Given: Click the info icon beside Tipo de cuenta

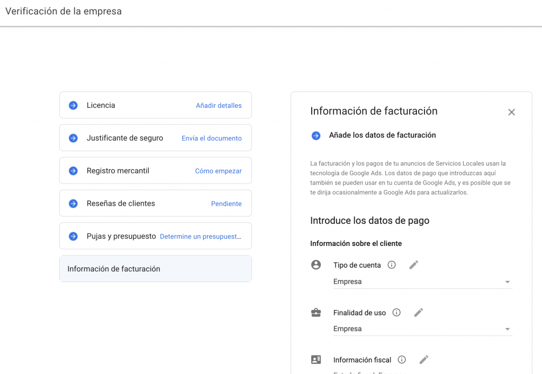Looking at the screenshot, I should (392, 265).
